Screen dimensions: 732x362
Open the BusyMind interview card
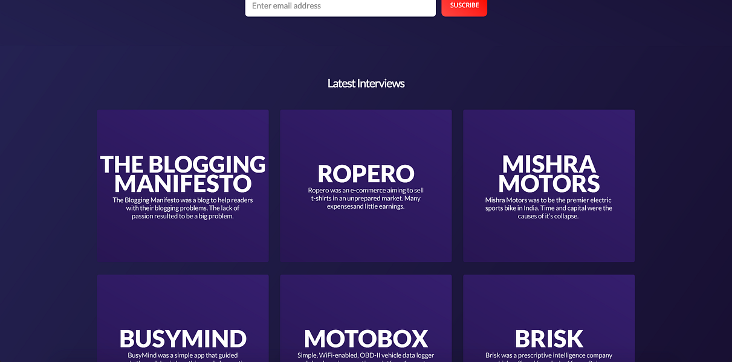pyautogui.click(x=183, y=319)
